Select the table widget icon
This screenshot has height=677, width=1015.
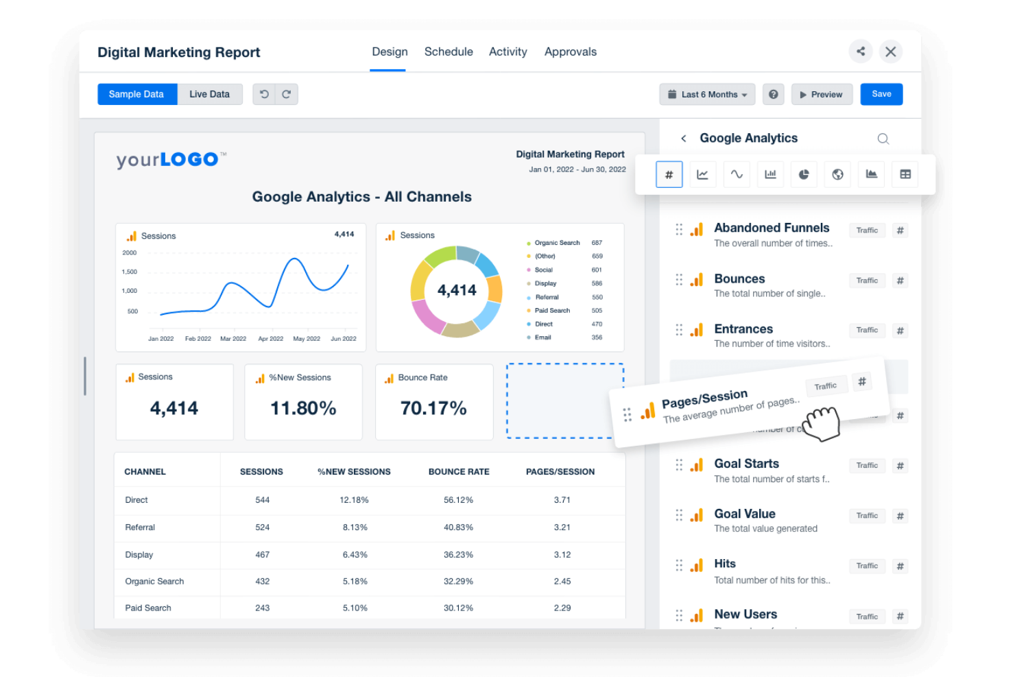pos(905,174)
